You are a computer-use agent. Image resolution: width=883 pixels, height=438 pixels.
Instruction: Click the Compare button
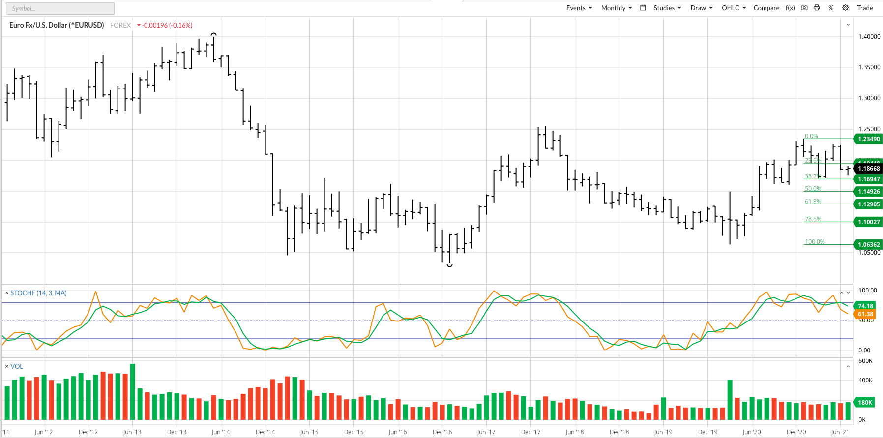click(766, 8)
